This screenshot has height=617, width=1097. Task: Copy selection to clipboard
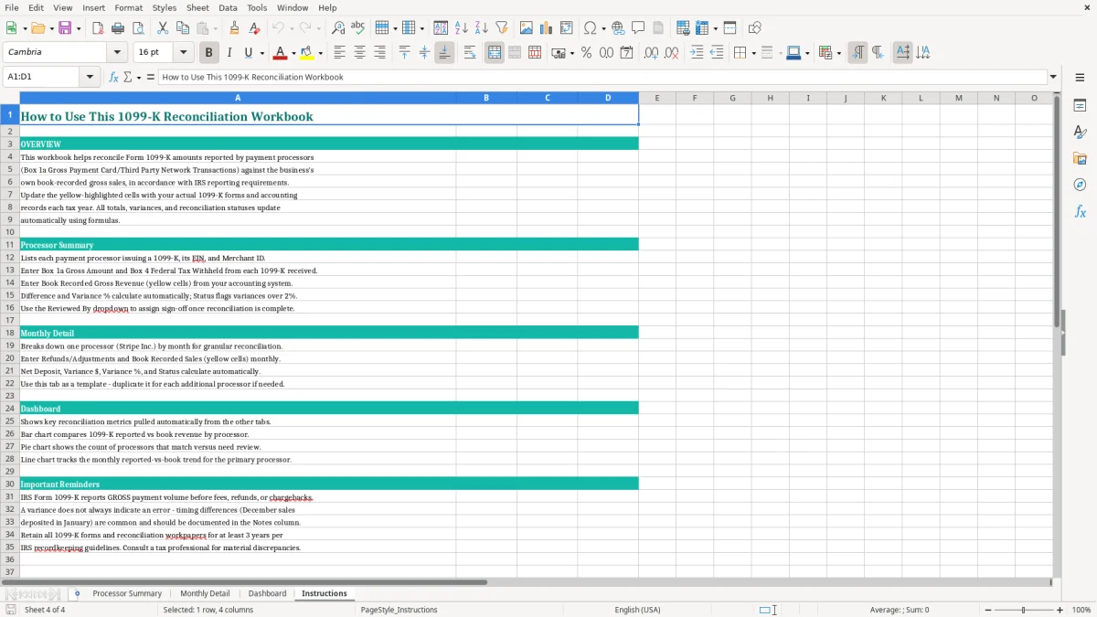(x=183, y=28)
